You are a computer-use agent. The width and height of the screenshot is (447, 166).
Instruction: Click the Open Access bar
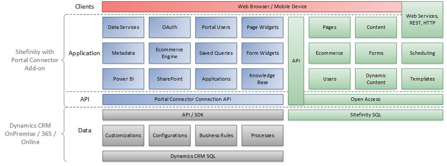[x=374, y=99]
